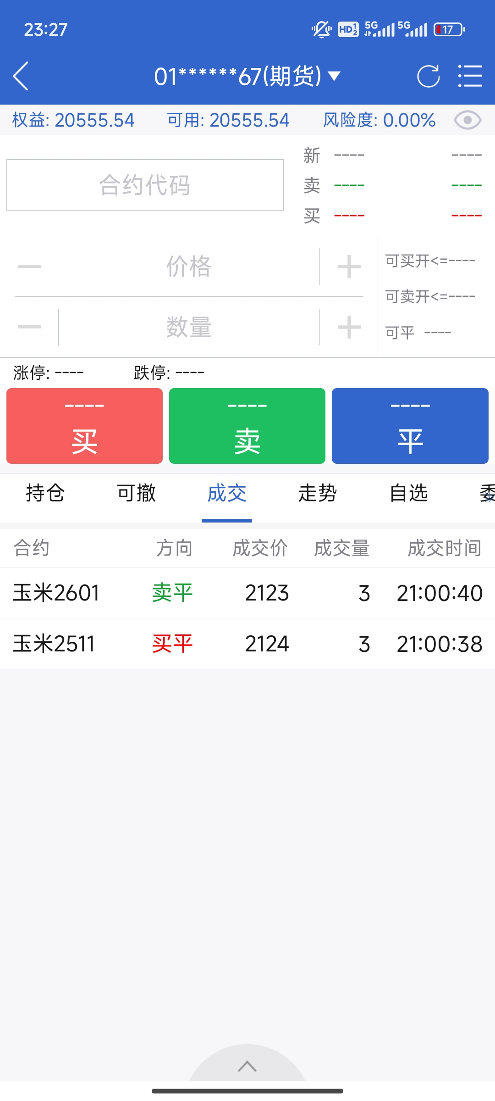Open the list menu icon
The width and height of the screenshot is (495, 1101).
click(470, 76)
